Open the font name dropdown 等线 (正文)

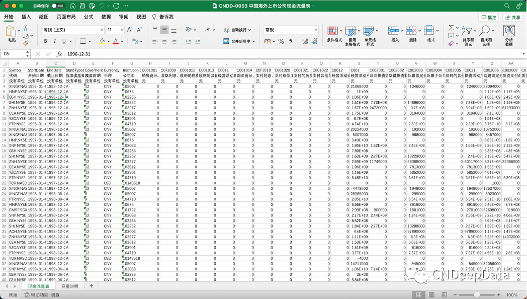click(72, 30)
